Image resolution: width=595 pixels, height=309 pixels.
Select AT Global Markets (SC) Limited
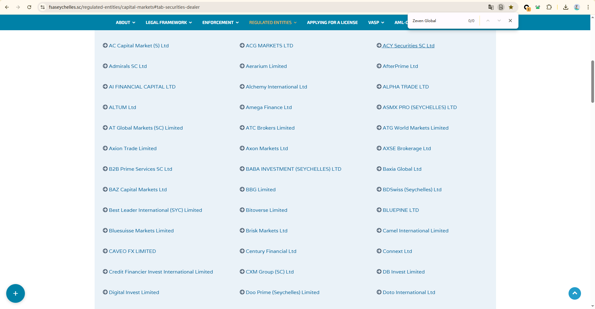click(146, 128)
